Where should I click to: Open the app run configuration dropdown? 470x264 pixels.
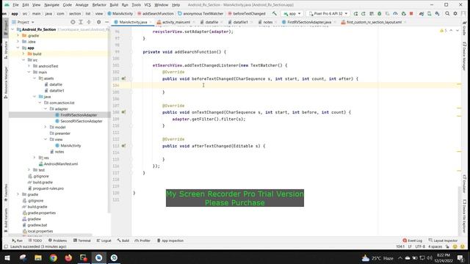(292, 13)
